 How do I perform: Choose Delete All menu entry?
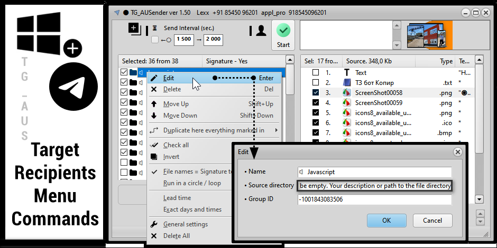(190, 236)
